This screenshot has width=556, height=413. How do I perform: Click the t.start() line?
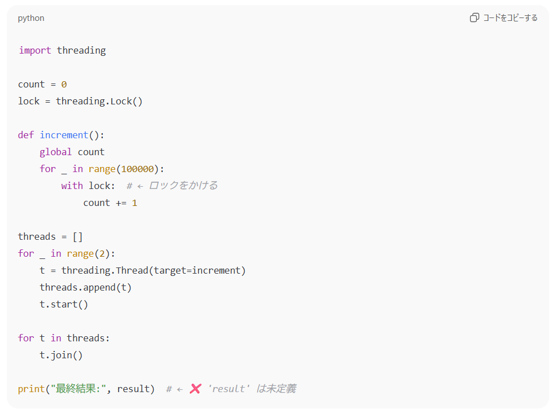point(64,304)
